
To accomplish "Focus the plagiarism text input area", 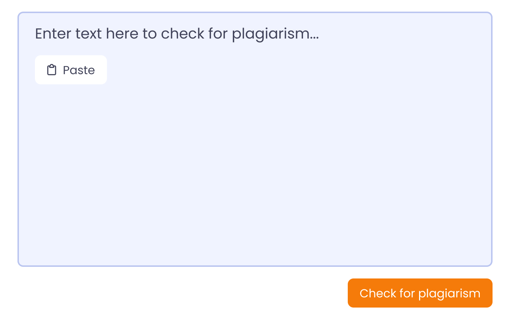I will point(255,164).
